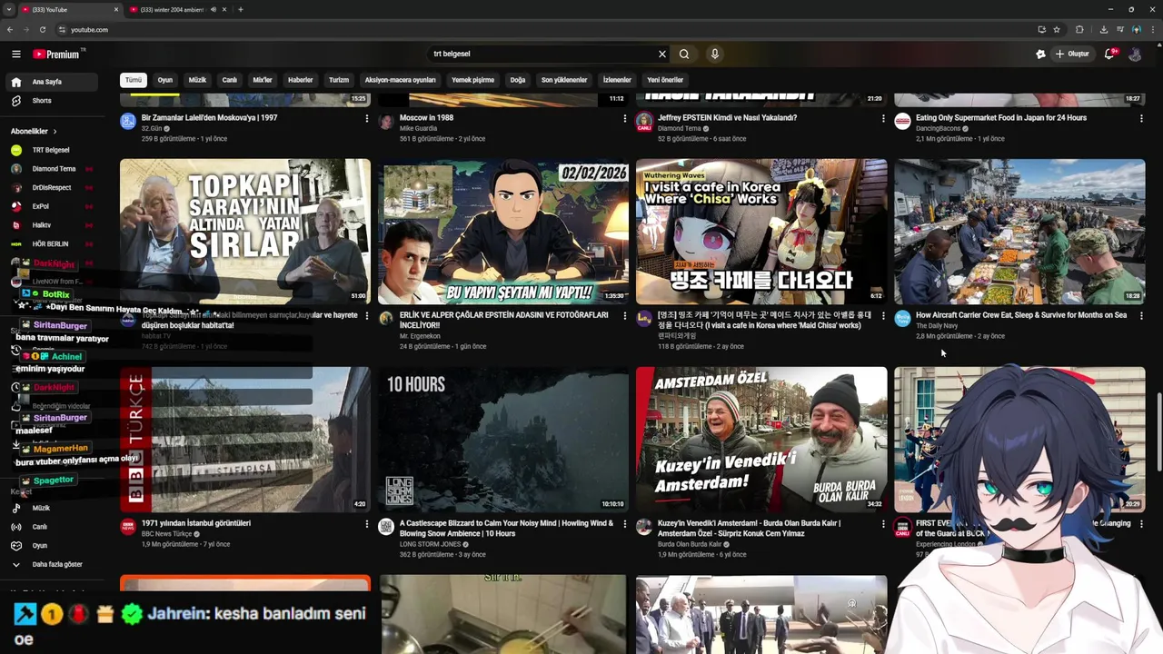
Task: Select the İzlenenler chip
Action: tap(617, 80)
